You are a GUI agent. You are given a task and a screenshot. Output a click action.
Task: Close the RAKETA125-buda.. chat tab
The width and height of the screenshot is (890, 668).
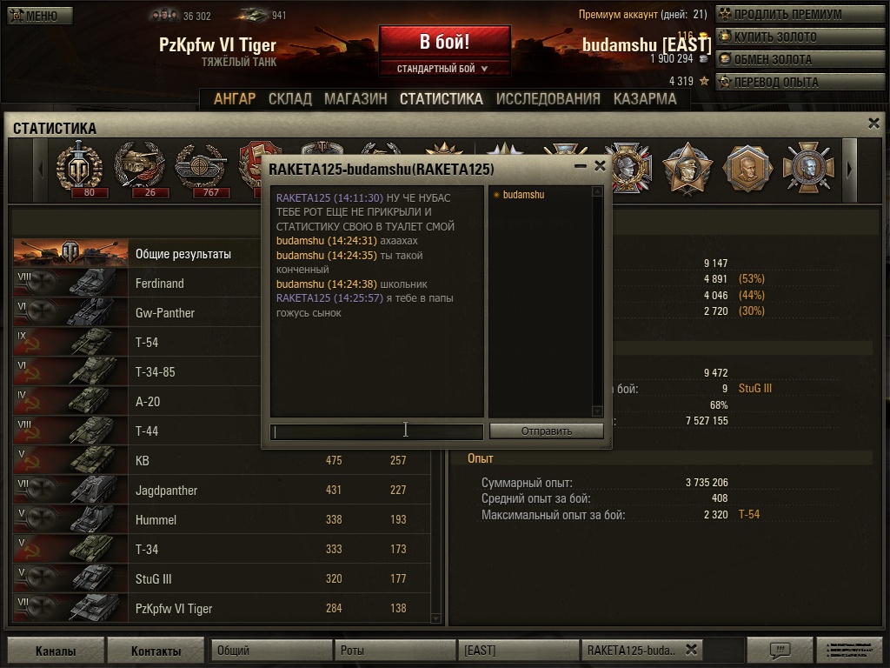691,649
